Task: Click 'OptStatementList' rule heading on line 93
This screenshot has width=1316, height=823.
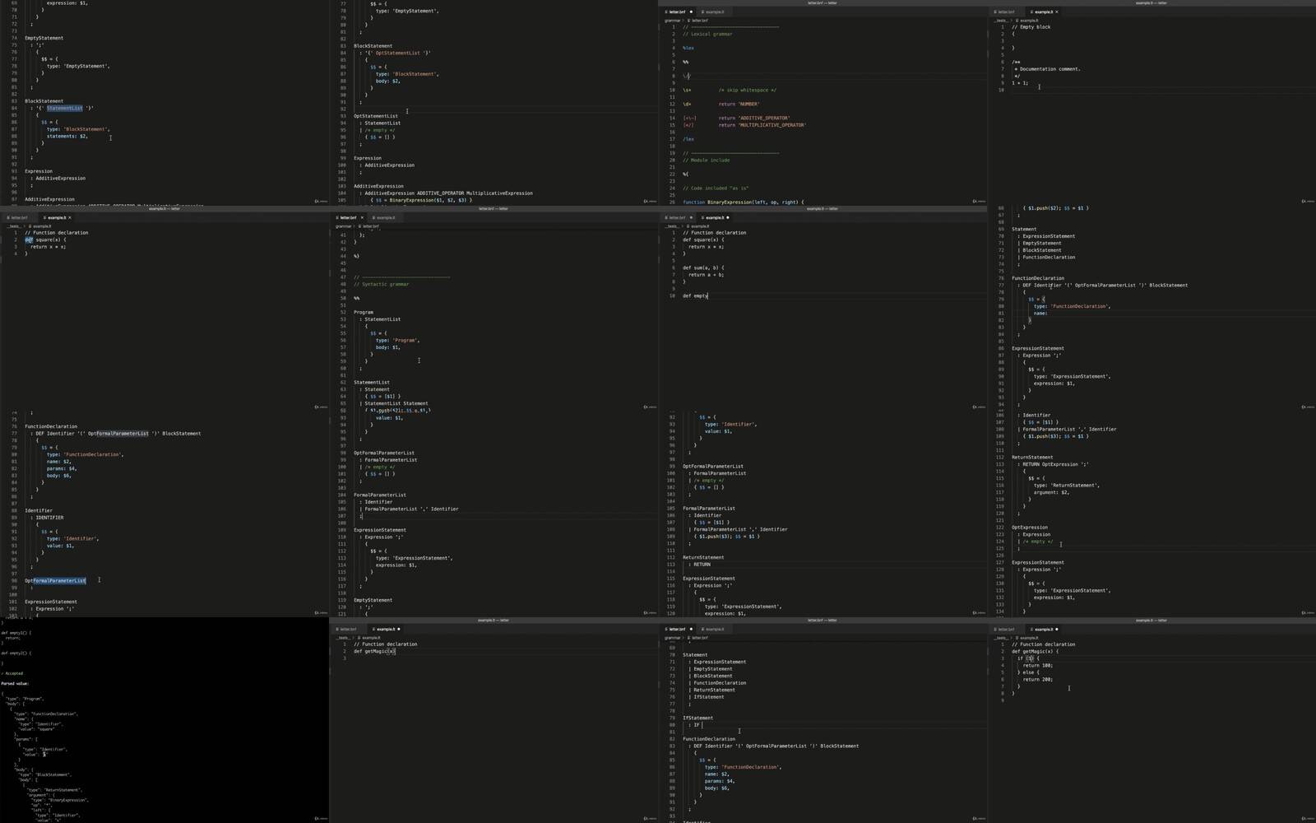Action: pyautogui.click(x=376, y=116)
